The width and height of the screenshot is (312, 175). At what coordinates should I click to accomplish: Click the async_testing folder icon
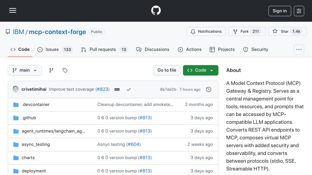coord(16,145)
